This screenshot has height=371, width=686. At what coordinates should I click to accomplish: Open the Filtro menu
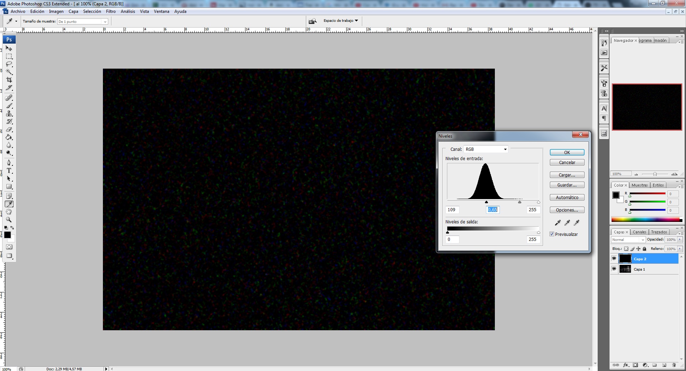point(111,11)
